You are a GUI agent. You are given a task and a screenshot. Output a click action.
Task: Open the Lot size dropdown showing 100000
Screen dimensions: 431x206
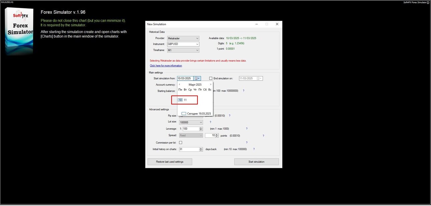(x=191, y=122)
